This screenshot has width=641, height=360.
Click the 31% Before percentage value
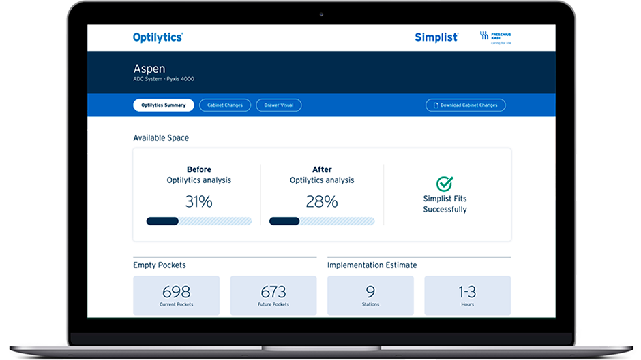click(198, 201)
